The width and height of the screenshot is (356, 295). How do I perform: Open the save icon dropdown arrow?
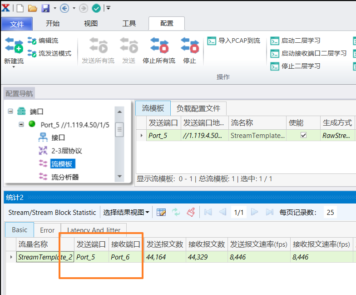coord(55,8)
